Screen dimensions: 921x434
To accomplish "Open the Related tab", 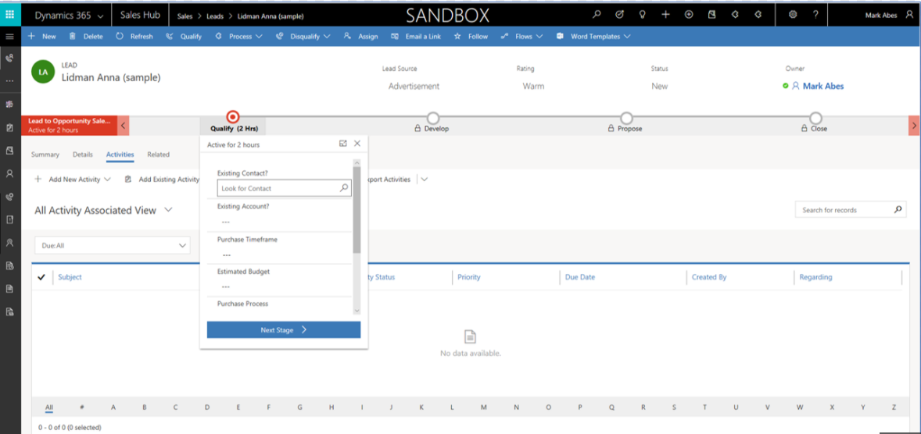I will [159, 155].
